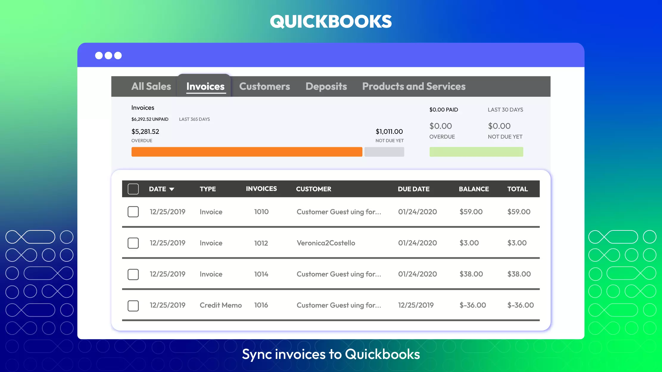Click the $1,011.00 not due yet amount
This screenshot has height=372, width=662.
(x=389, y=131)
